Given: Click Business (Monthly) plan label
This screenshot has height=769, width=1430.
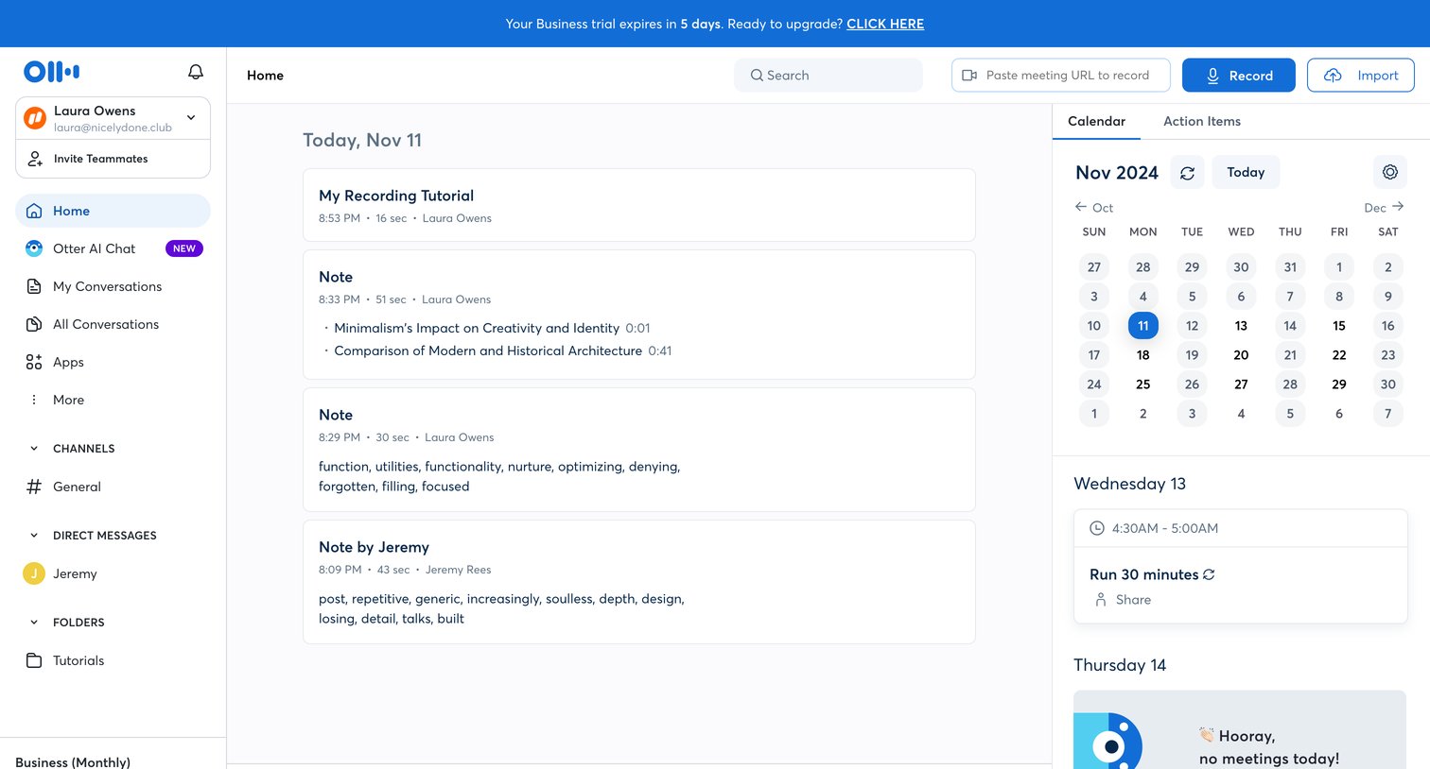Looking at the screenshot, I should [x=73, y=761].
